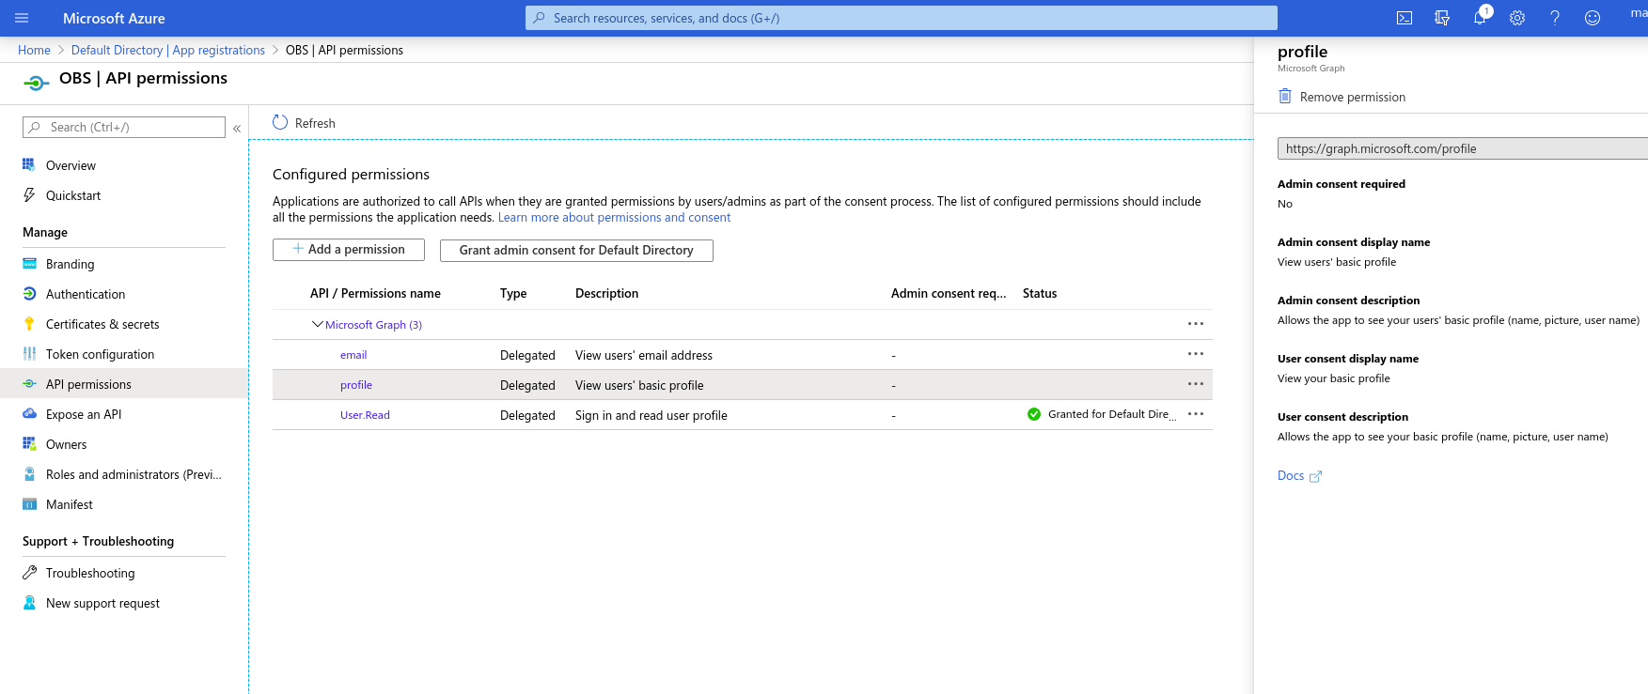Open Manifest text in sidebar
1648x694 pixels.
coord(70,504)
